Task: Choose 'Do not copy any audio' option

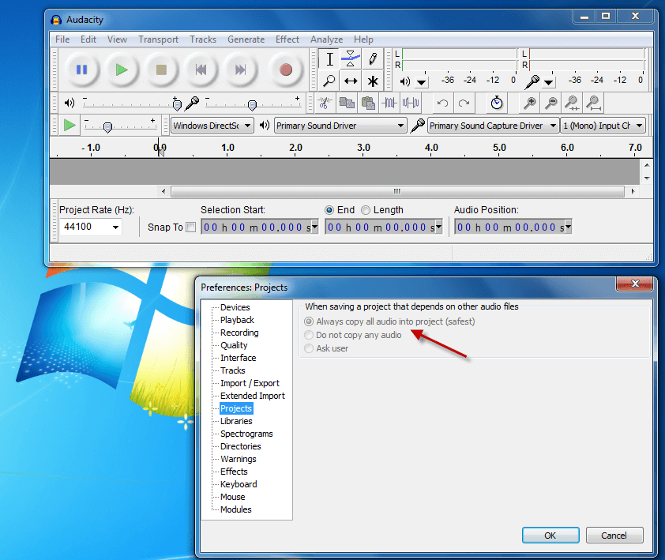Action: (309, 335)
